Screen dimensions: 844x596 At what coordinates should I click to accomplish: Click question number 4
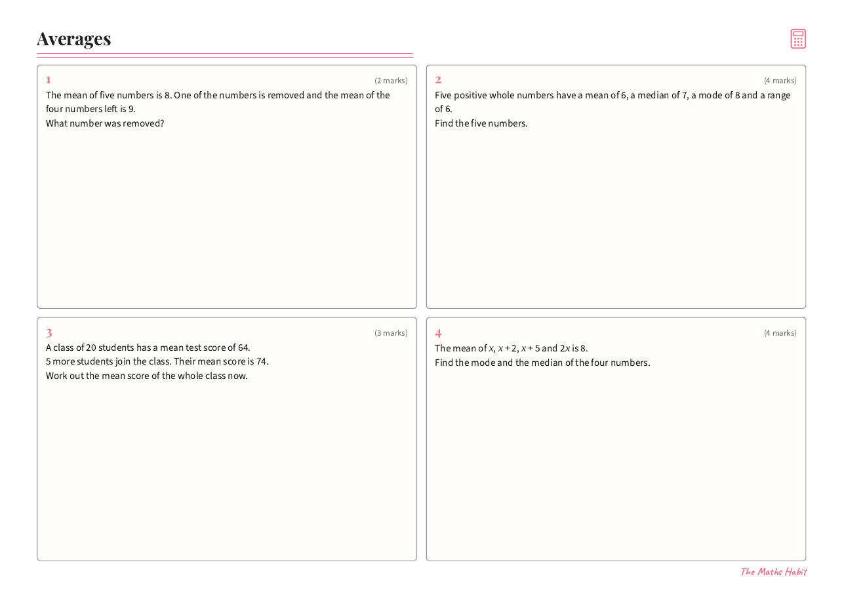click(x=438, y=333)
